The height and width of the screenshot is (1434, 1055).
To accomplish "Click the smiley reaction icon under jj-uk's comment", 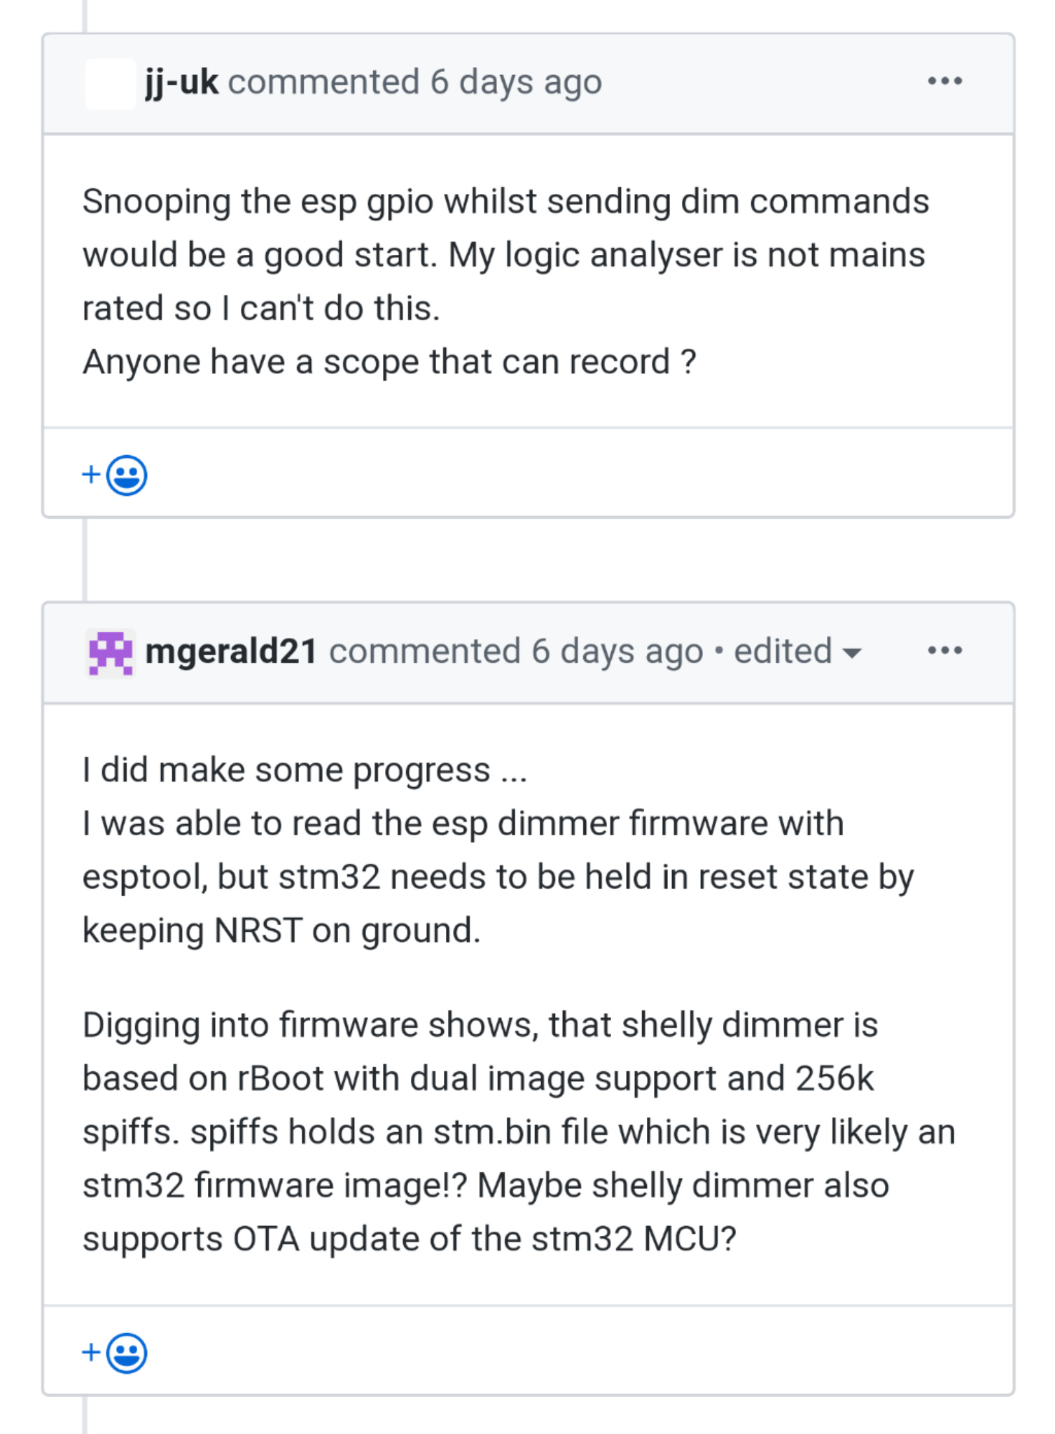I will (126, 475).
